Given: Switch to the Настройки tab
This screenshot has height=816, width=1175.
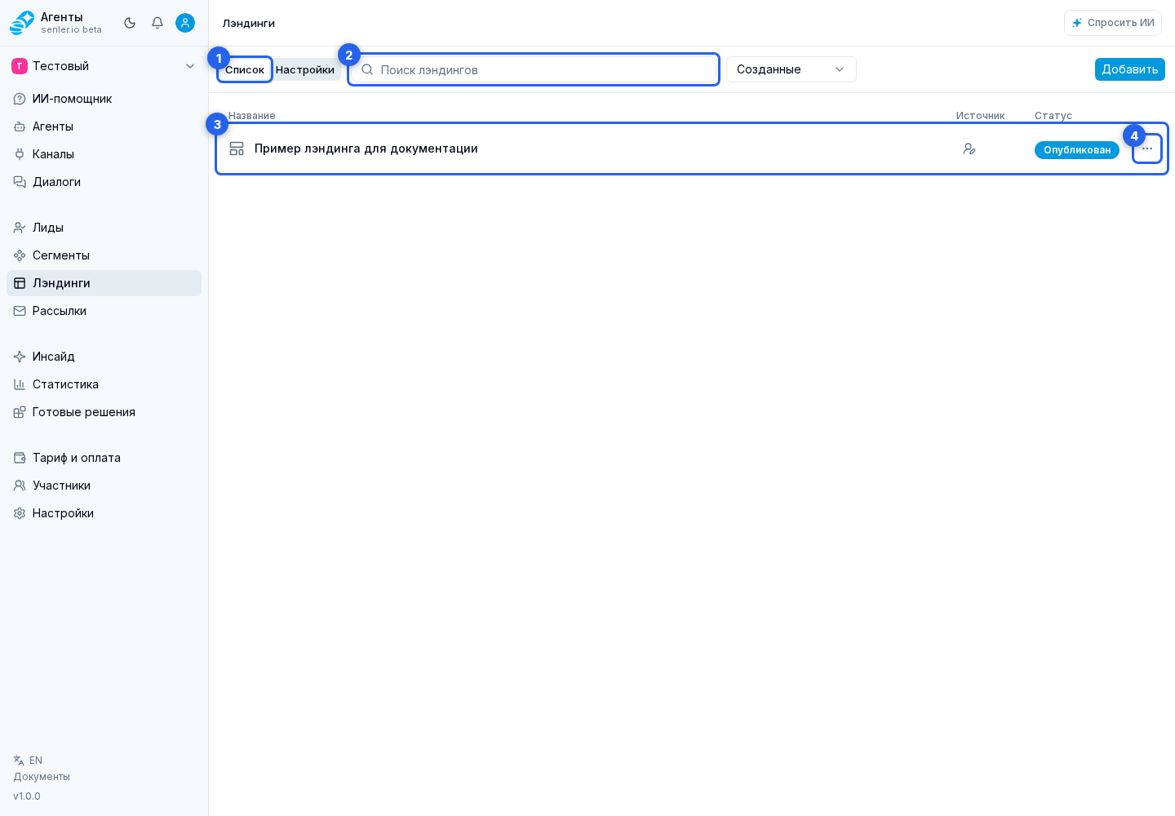Looking at the screenshot, I should 305,69.
